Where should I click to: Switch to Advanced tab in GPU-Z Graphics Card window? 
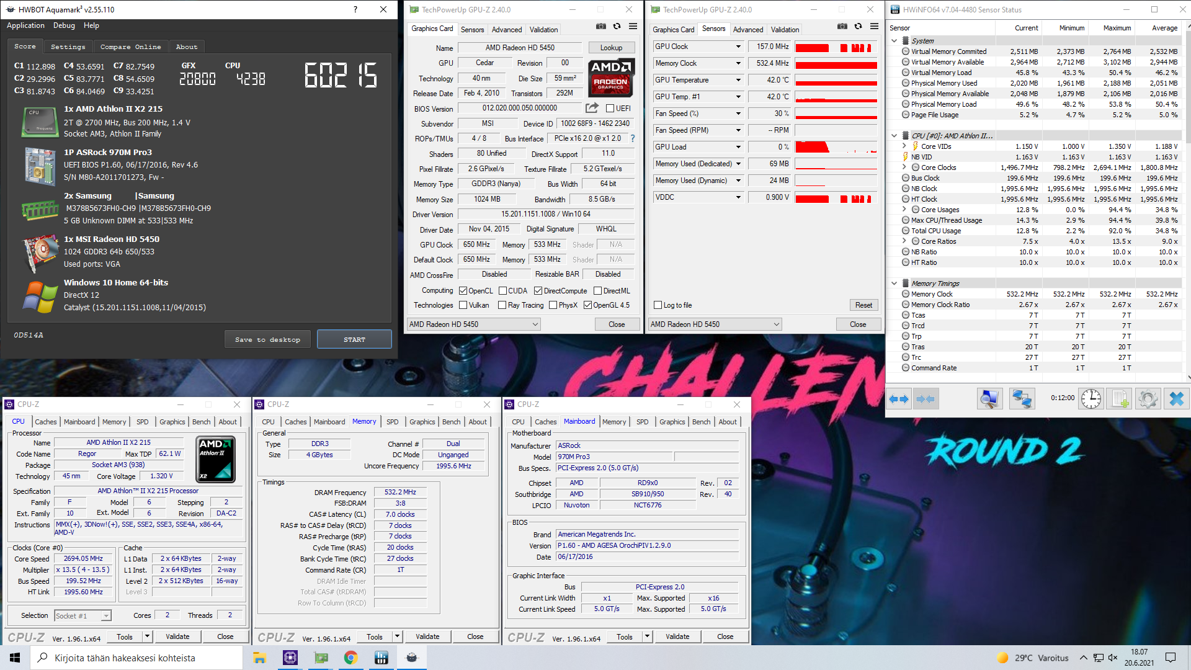506,30
